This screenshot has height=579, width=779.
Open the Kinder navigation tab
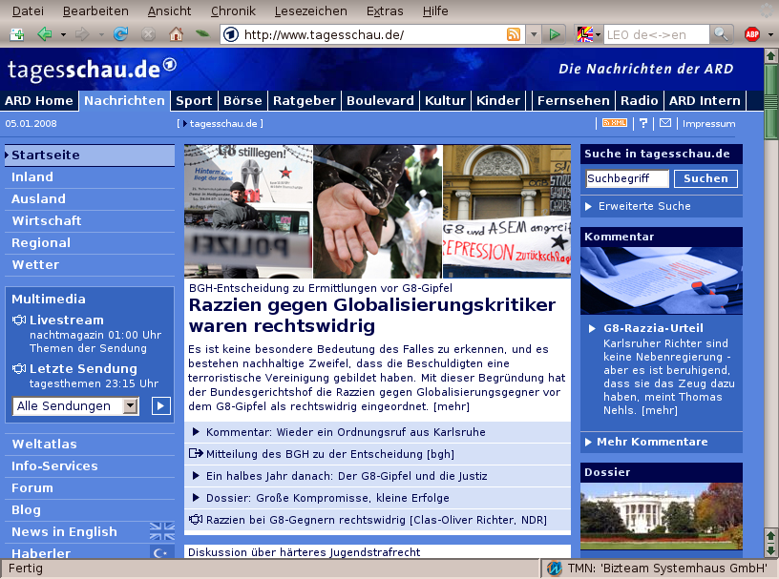(498, 101)
